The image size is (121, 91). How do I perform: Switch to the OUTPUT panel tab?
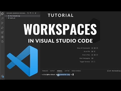pos(52,71)
